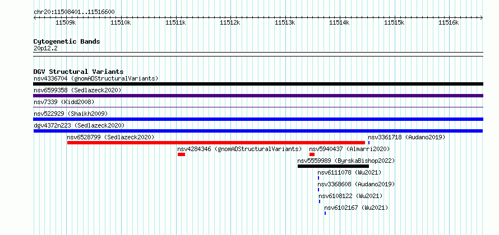Click the 11511k ruler tick label
The image size is (499, 235).
[175, 22]
